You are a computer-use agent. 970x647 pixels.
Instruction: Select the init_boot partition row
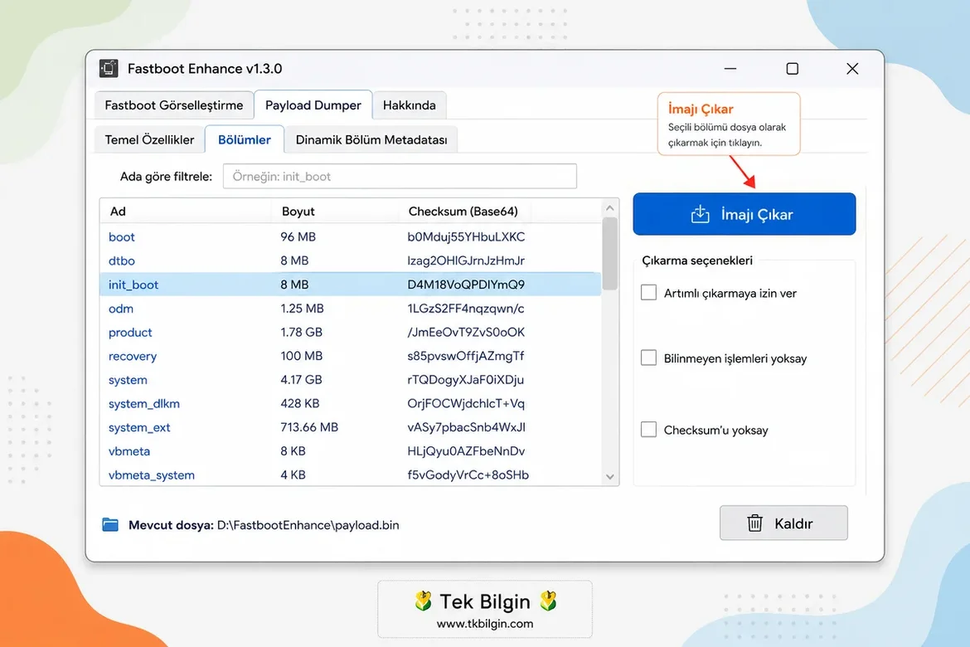pos(350,285)
